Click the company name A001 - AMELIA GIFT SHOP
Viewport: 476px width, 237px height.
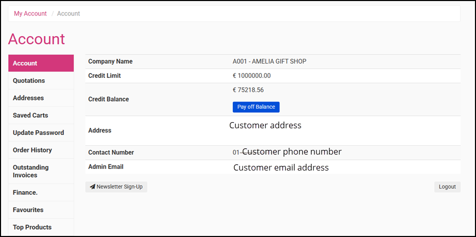[x=269, y=61]
